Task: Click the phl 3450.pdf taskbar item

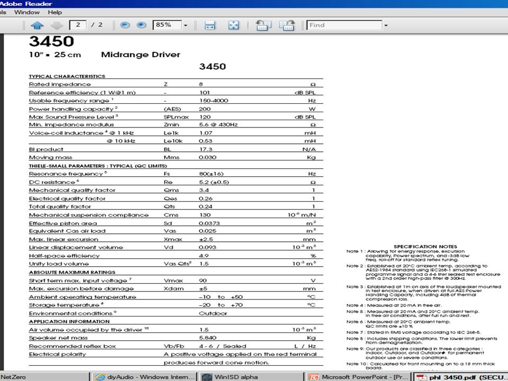Action: coord(461,377)
